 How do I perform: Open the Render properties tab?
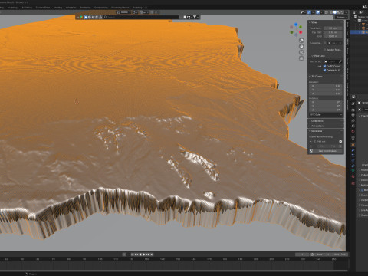click(353, 110)
